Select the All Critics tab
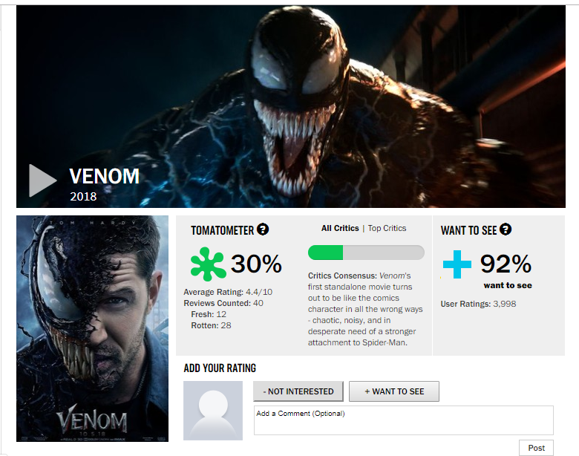The width and height of the screenshot is (579, 456). pos(340,228)
